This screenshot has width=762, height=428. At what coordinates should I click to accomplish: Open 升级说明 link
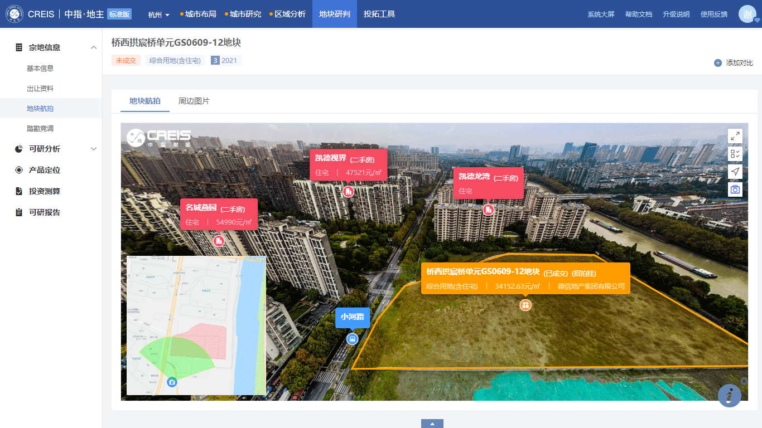676,14
